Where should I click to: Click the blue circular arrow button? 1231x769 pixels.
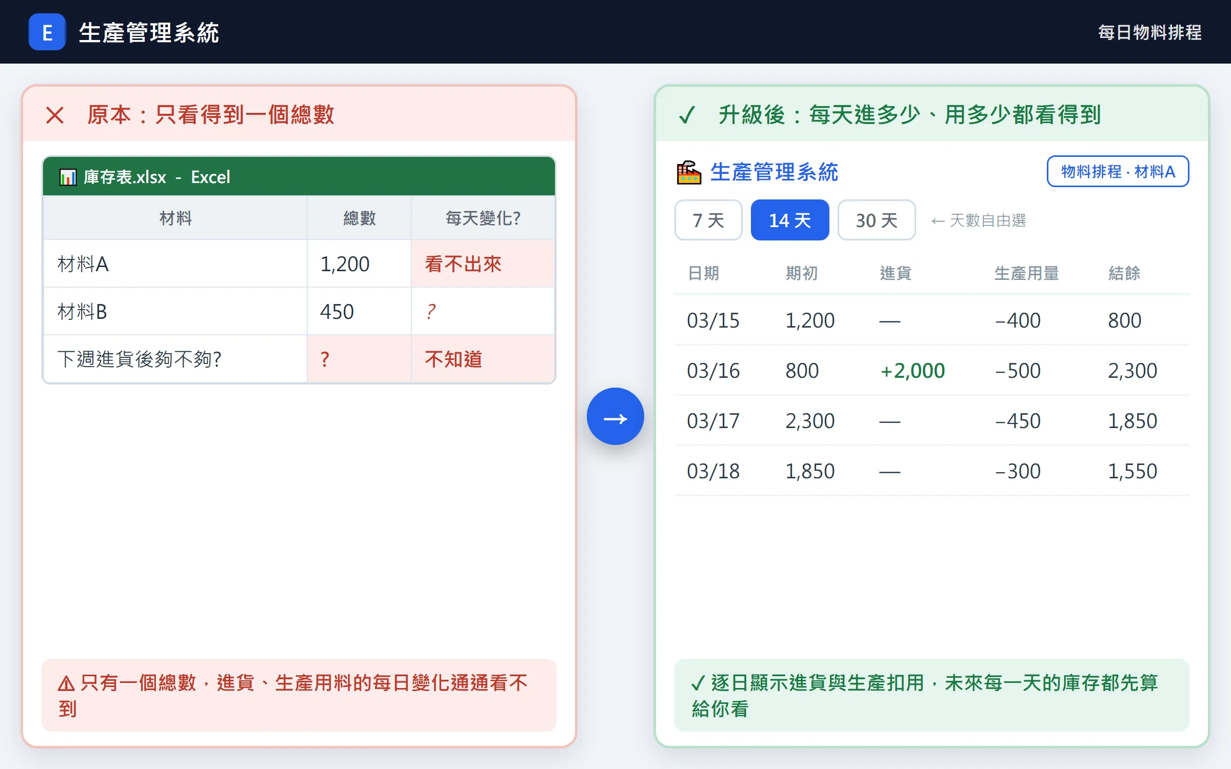(x=615, y=416)
